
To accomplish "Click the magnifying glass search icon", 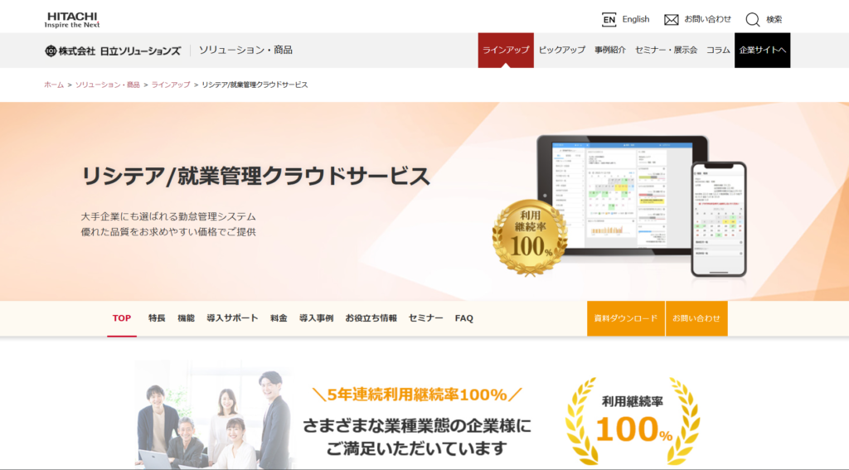I will click(x=753, y=20).
